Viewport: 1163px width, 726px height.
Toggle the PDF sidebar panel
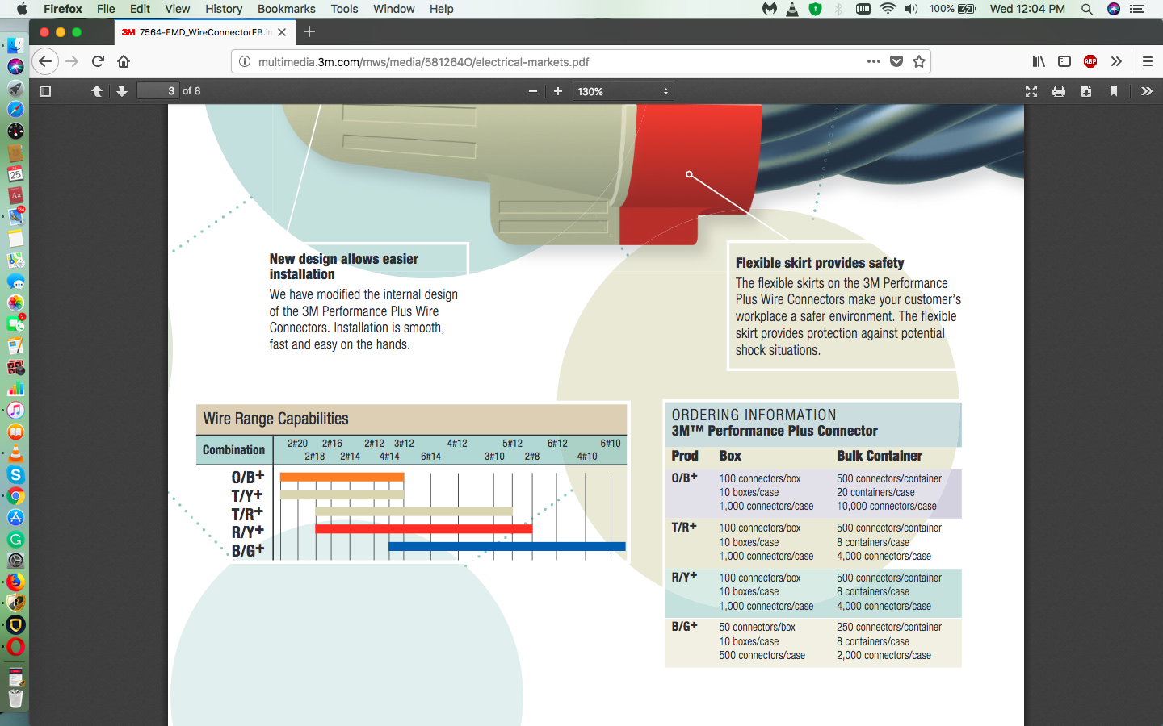(x=45, y=91)
